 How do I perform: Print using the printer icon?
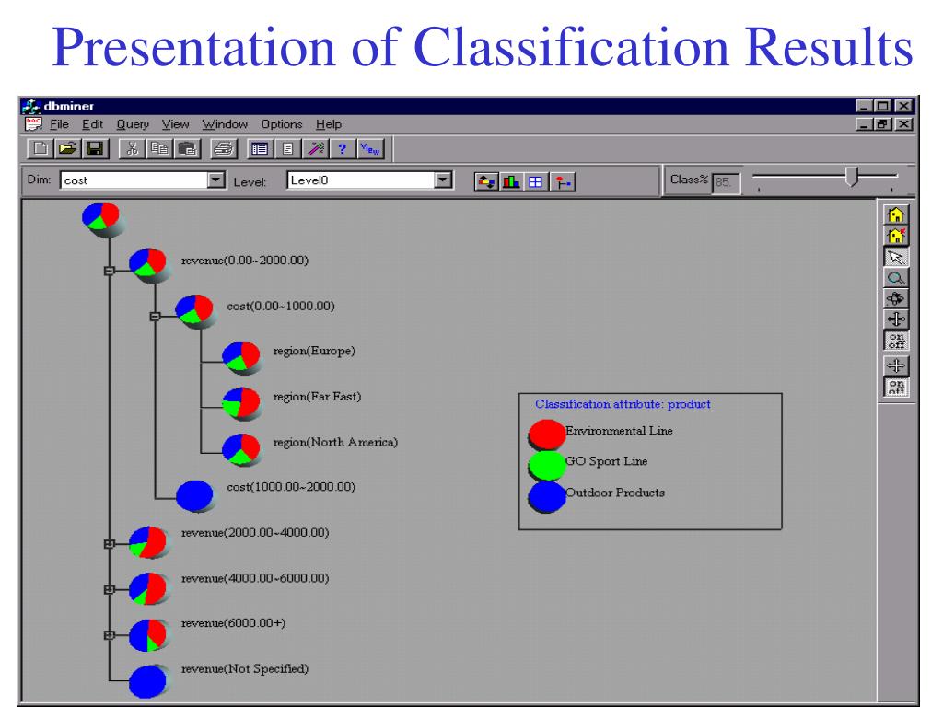click(x=224, y=148)
